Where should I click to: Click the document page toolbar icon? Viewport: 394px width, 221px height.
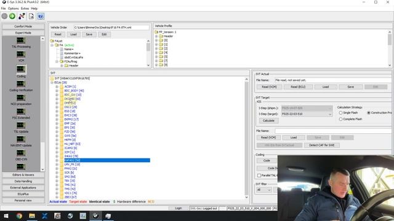coord(31,17)
